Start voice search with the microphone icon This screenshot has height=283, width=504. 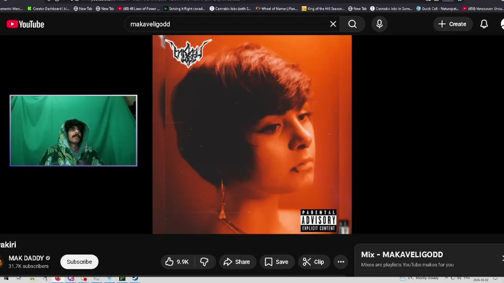(380, 24)
